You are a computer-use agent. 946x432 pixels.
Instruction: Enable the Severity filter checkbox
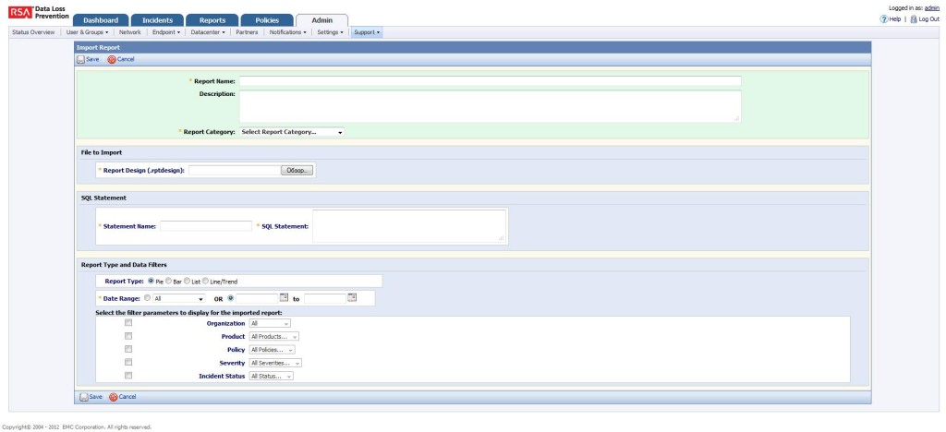(x=128, y=363)
